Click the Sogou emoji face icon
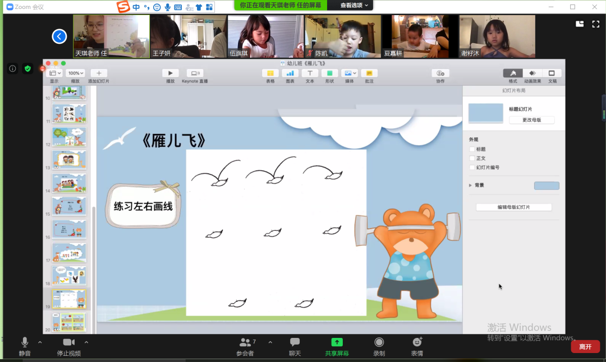606x362 pixels. pos(157,7)
